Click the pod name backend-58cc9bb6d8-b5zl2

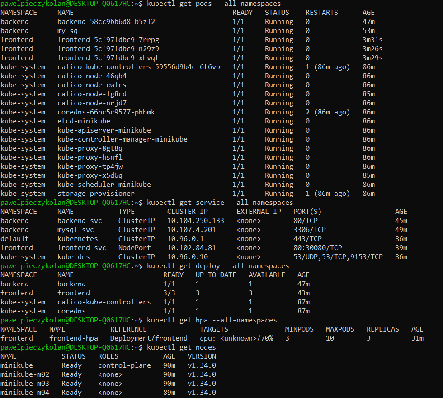[106, 22]
